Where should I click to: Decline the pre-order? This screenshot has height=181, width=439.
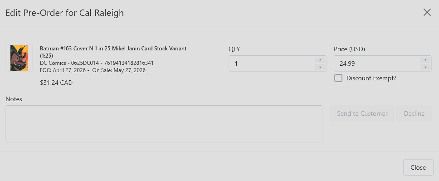414,113
